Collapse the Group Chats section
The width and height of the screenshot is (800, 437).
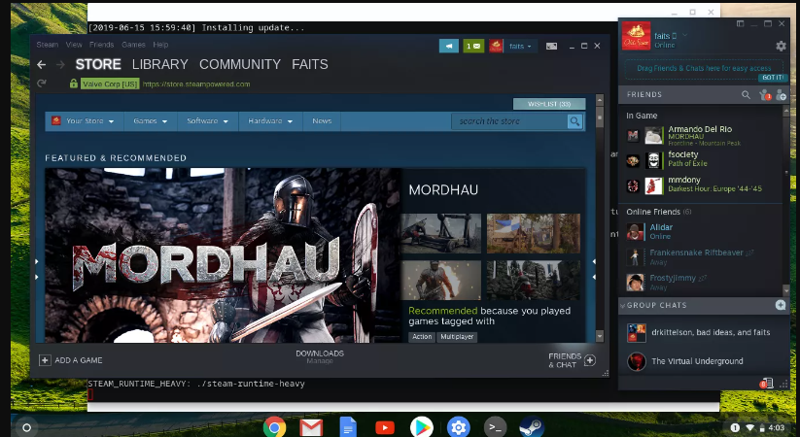point(622,306)
